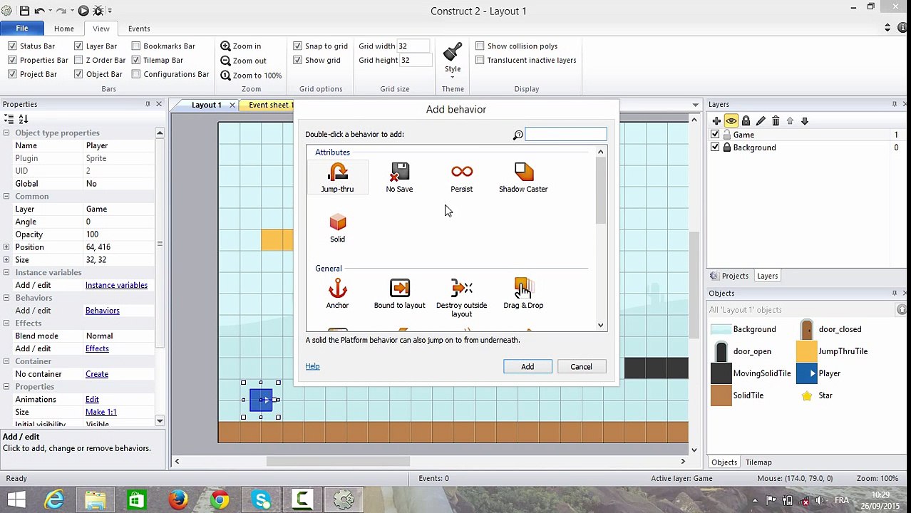Uncheck the Game layer visibility checkbox
The image size is (911, 513).
(715, 135)
